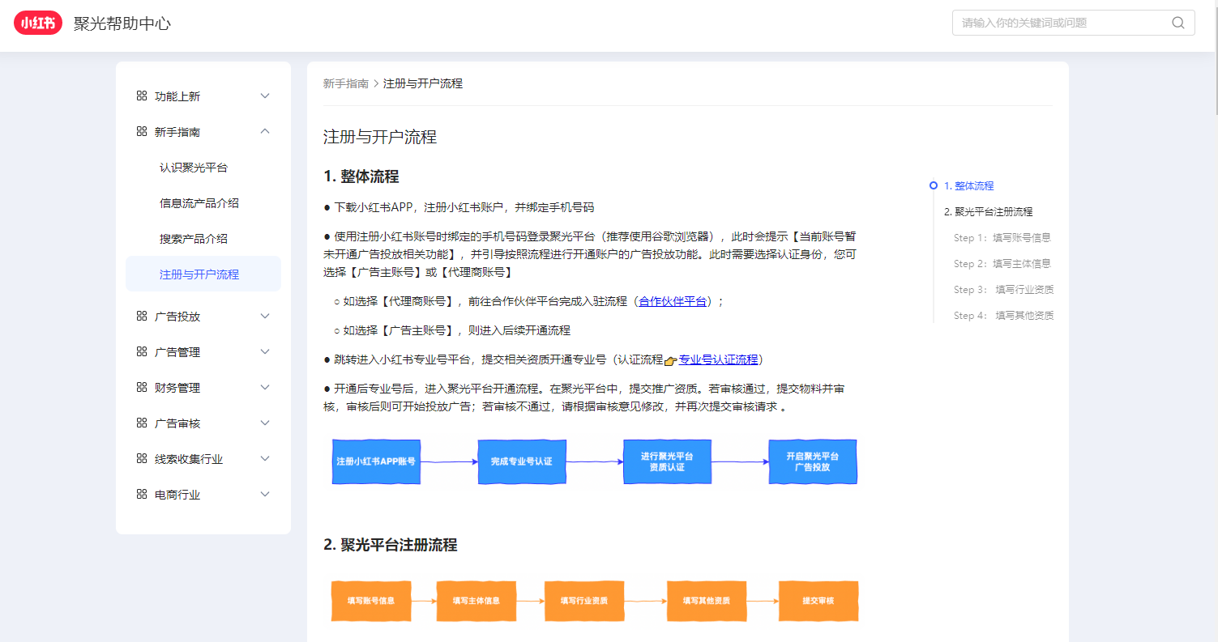Select 功能上新 menu label
Viewport: 1218px width, 642px height.
[177, 96]
